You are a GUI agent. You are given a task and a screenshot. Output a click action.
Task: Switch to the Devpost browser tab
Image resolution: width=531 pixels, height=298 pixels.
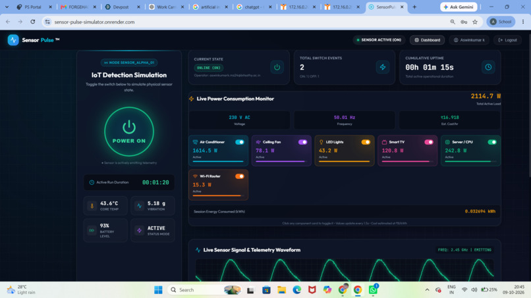point(121,7)
